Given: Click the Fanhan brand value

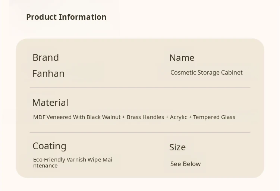Looking at the screenshot, I should 48,73.
